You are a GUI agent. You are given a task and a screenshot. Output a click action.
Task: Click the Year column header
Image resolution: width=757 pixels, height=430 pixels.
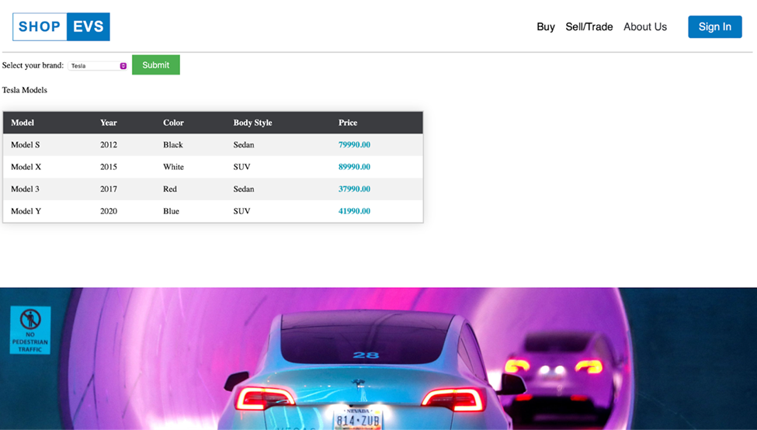click(x=109, y=123)
